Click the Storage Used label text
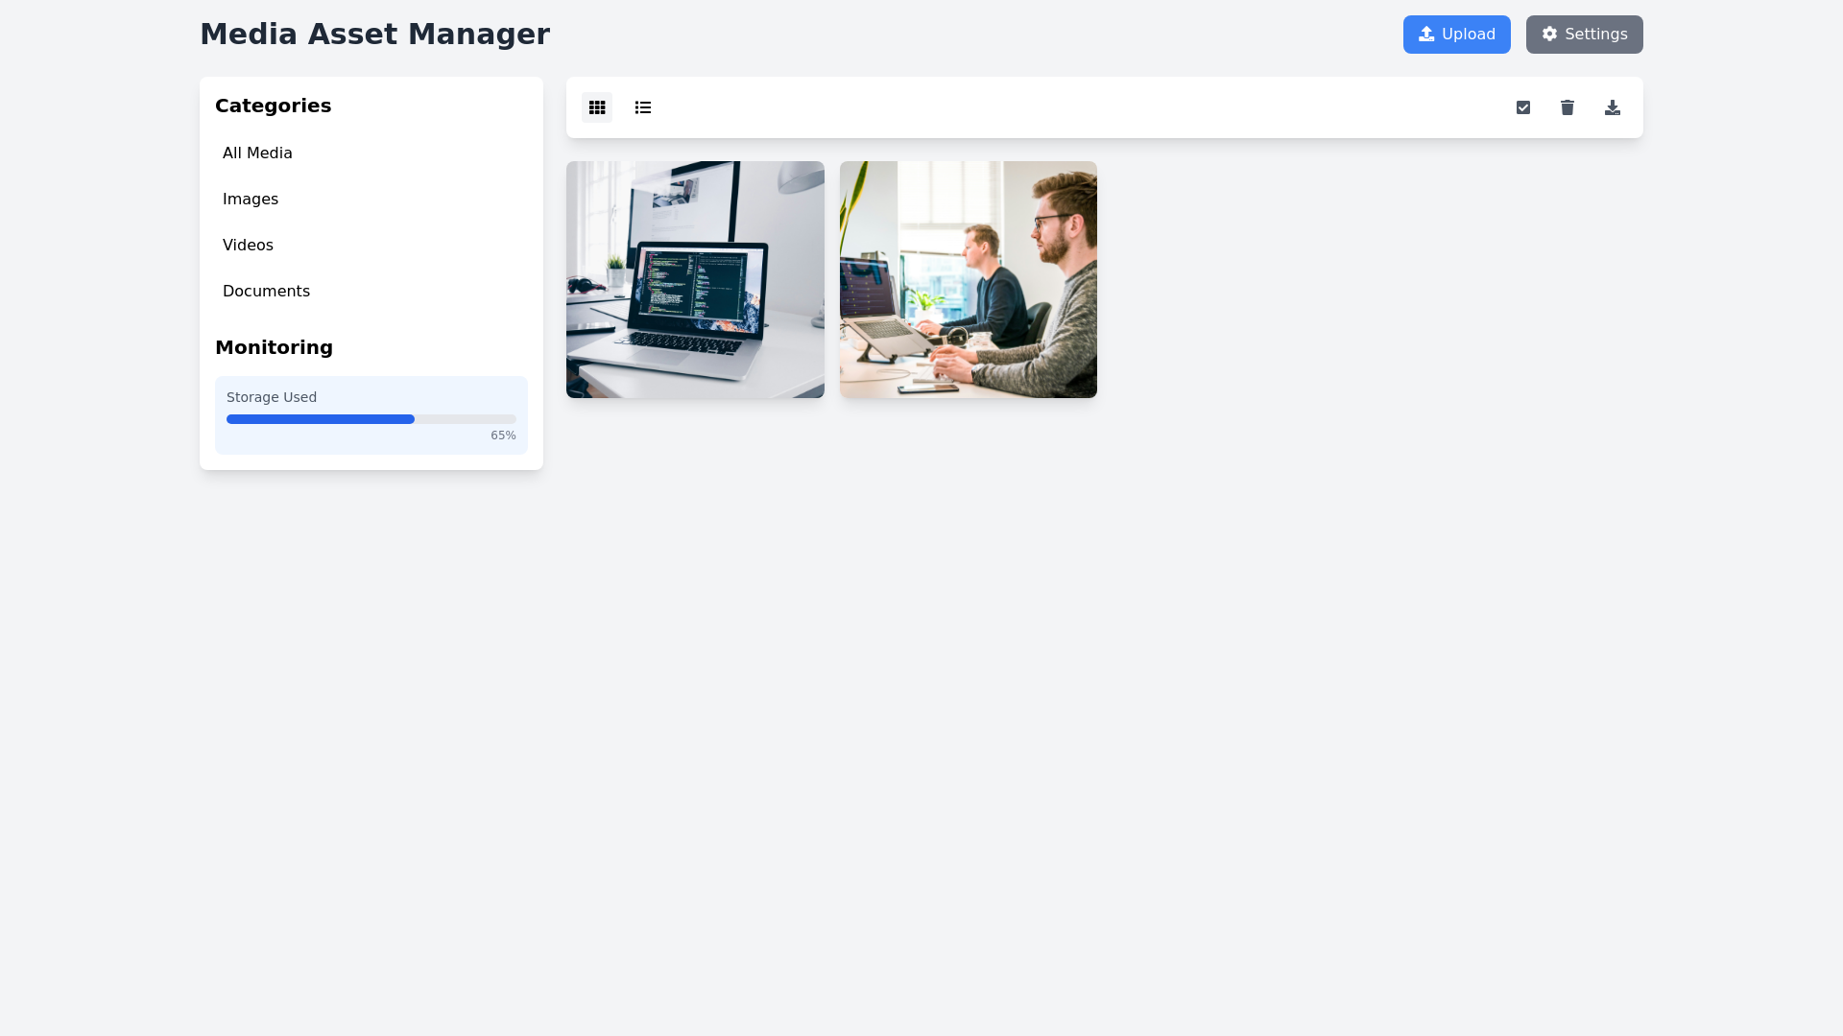 (x=272, y=397)
